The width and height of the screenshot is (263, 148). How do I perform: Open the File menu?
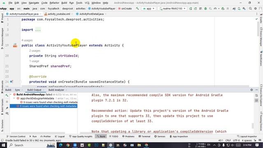point(10,3)
